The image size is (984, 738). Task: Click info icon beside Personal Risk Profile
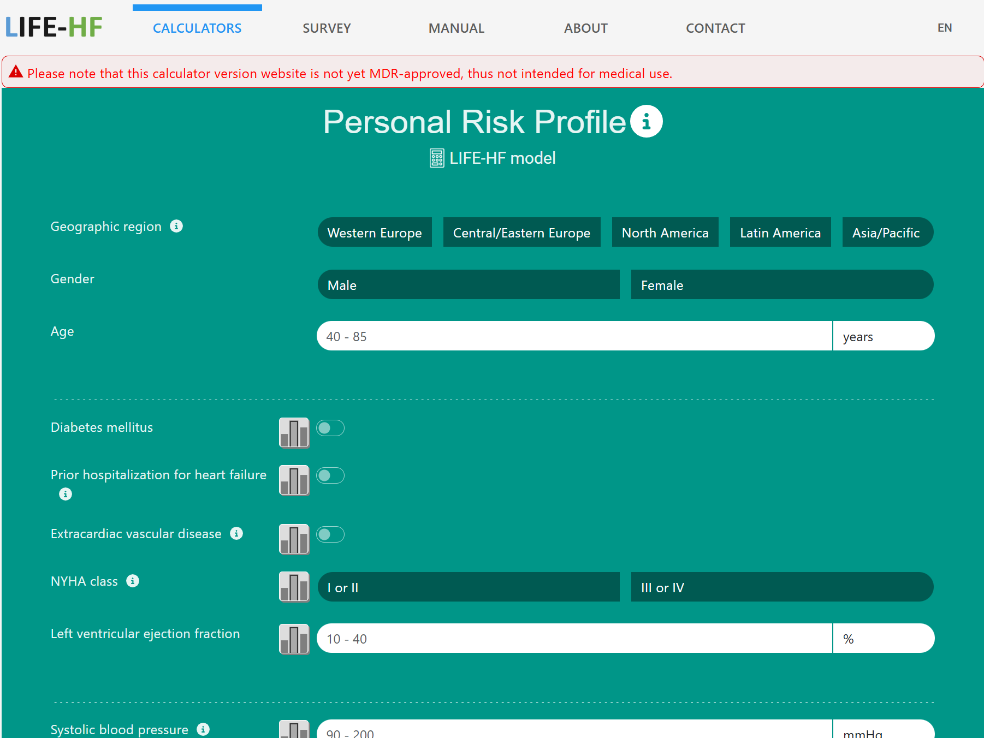tap(646, 121)
